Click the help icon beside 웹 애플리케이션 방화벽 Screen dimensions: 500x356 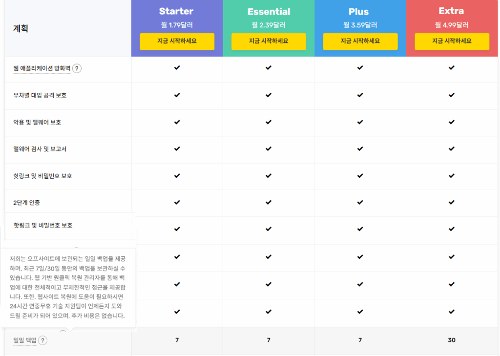pos(77,69)
